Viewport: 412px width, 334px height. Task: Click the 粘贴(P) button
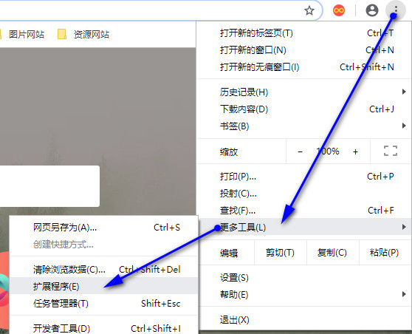point(384,253)
